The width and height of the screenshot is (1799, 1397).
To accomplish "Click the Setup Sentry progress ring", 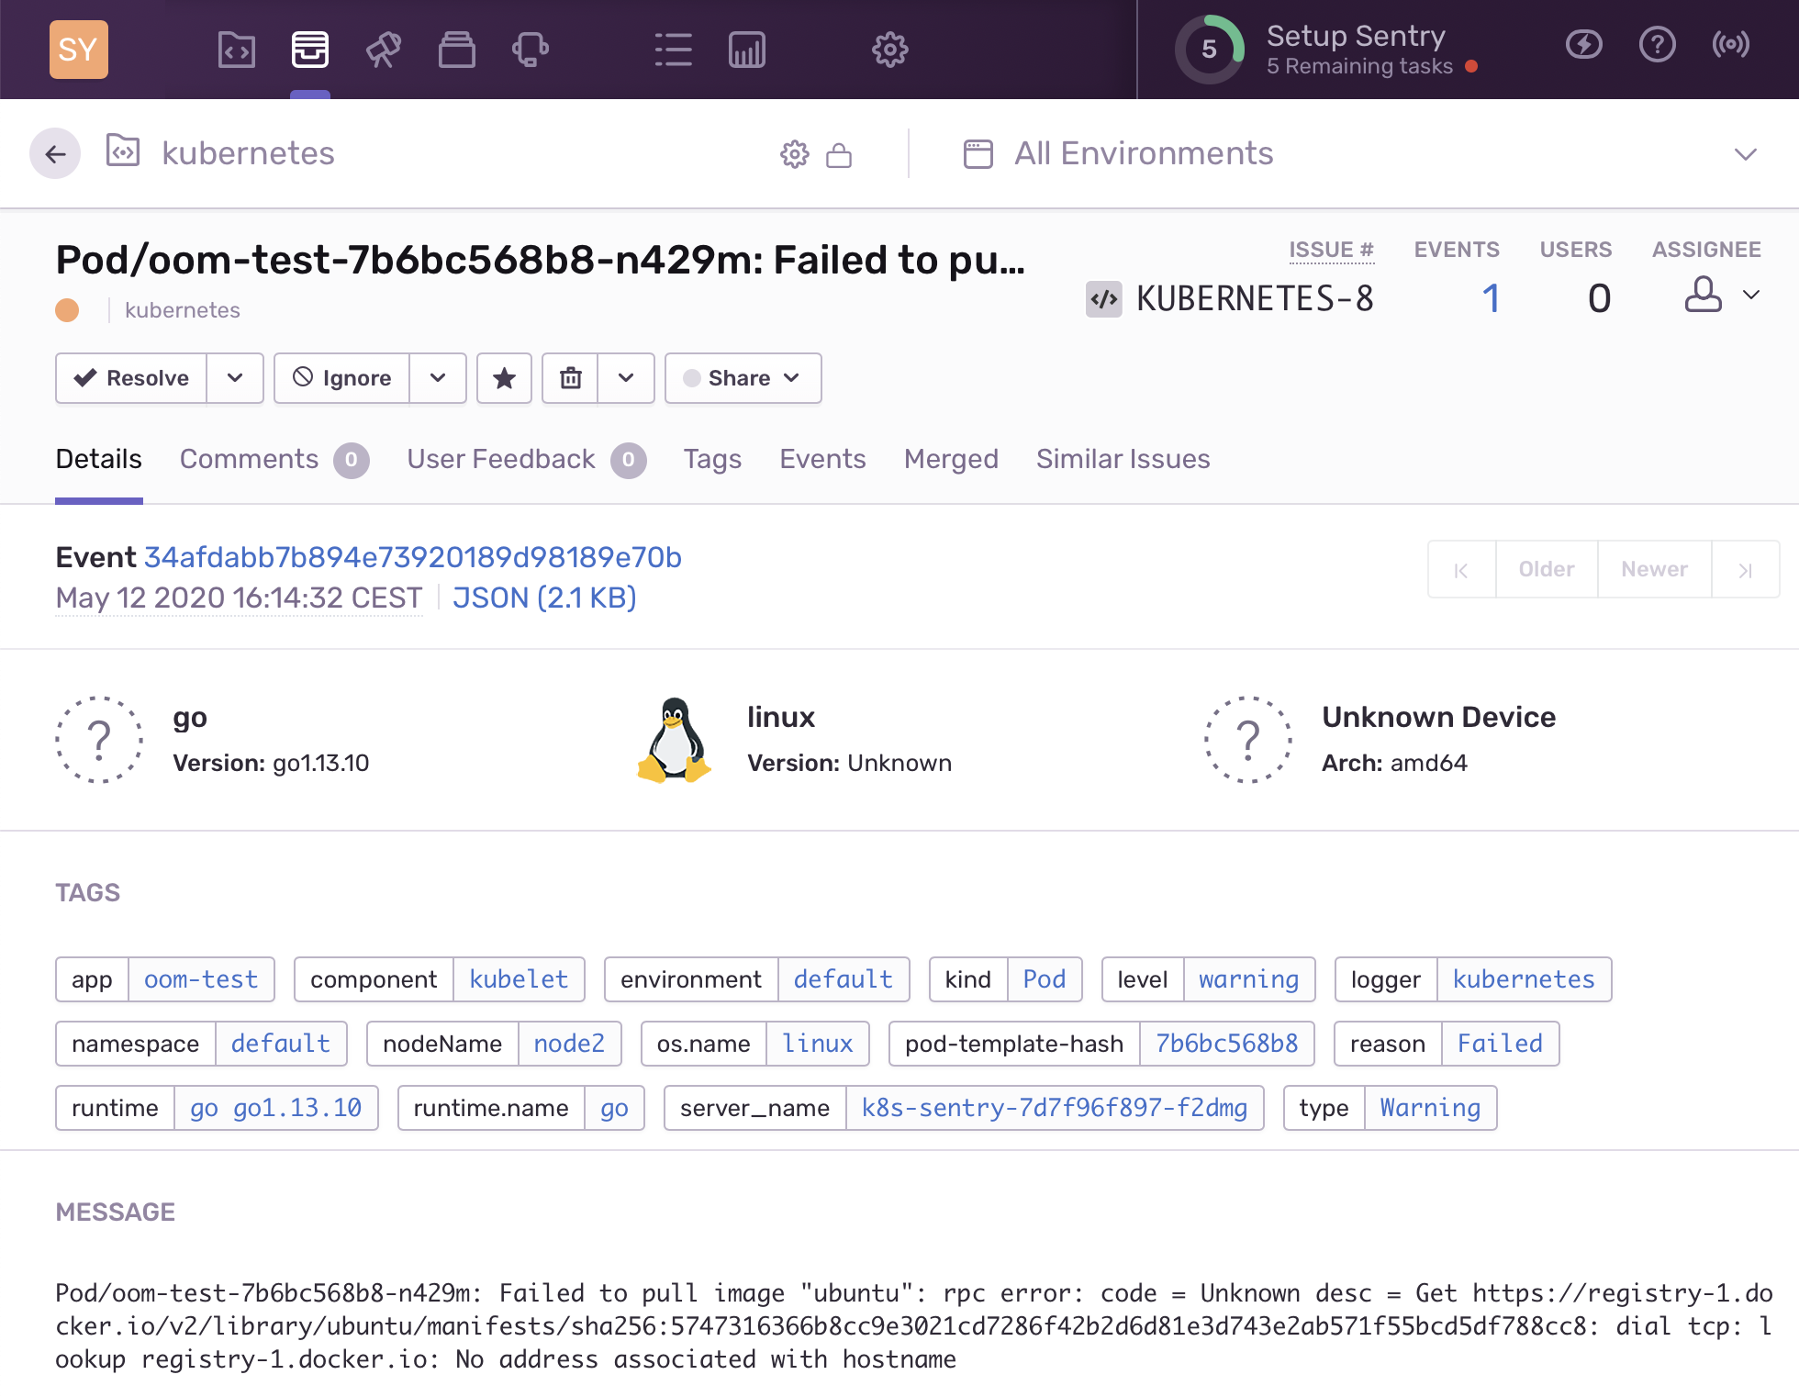I will [1209, 49].
